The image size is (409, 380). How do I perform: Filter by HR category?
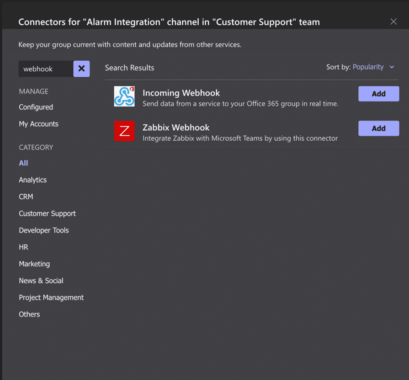(23, 247)
